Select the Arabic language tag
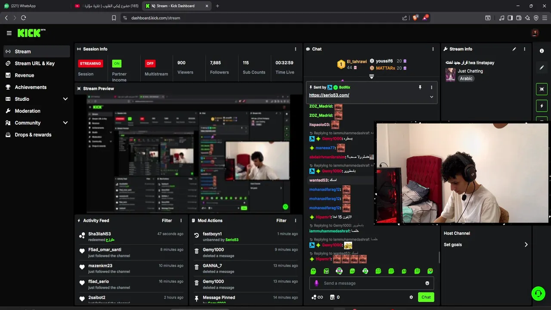 pos(466,79)
